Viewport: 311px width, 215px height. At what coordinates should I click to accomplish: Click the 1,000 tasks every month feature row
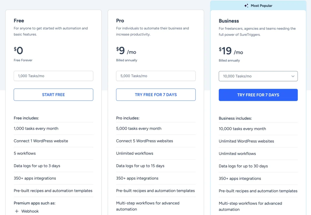[x=36, y=129]
